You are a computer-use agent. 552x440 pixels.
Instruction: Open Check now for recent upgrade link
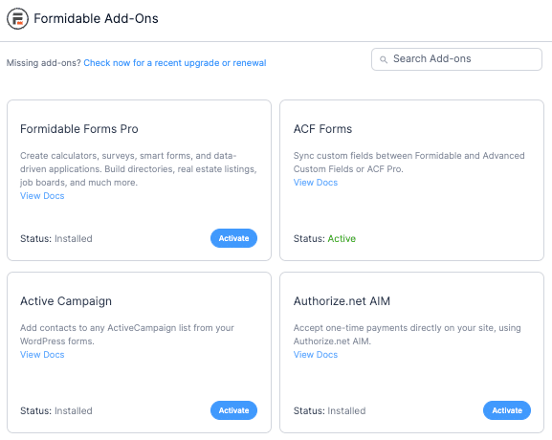click(x=175, y=63)
